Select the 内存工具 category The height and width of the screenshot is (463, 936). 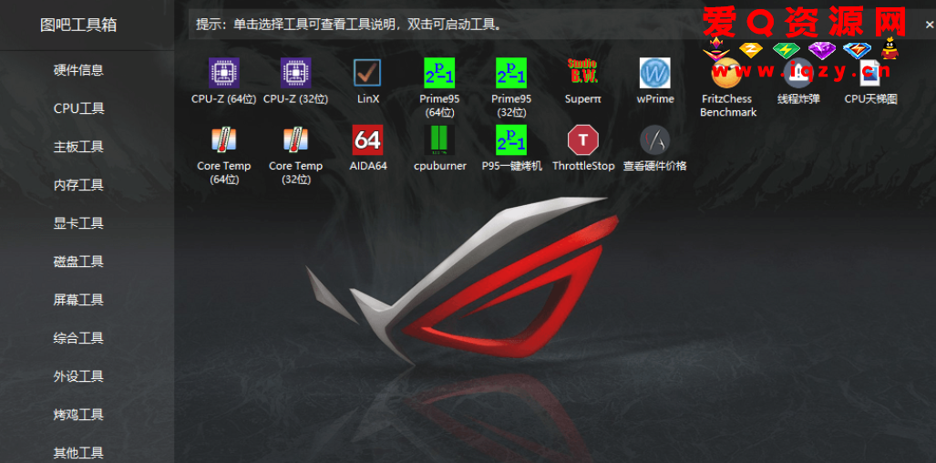(78, 185)
